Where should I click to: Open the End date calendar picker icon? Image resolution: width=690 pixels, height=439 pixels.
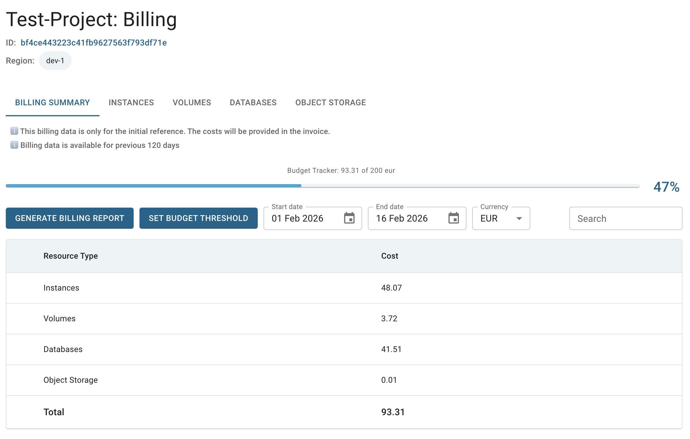pyautogui.click(x=453, y=218)
